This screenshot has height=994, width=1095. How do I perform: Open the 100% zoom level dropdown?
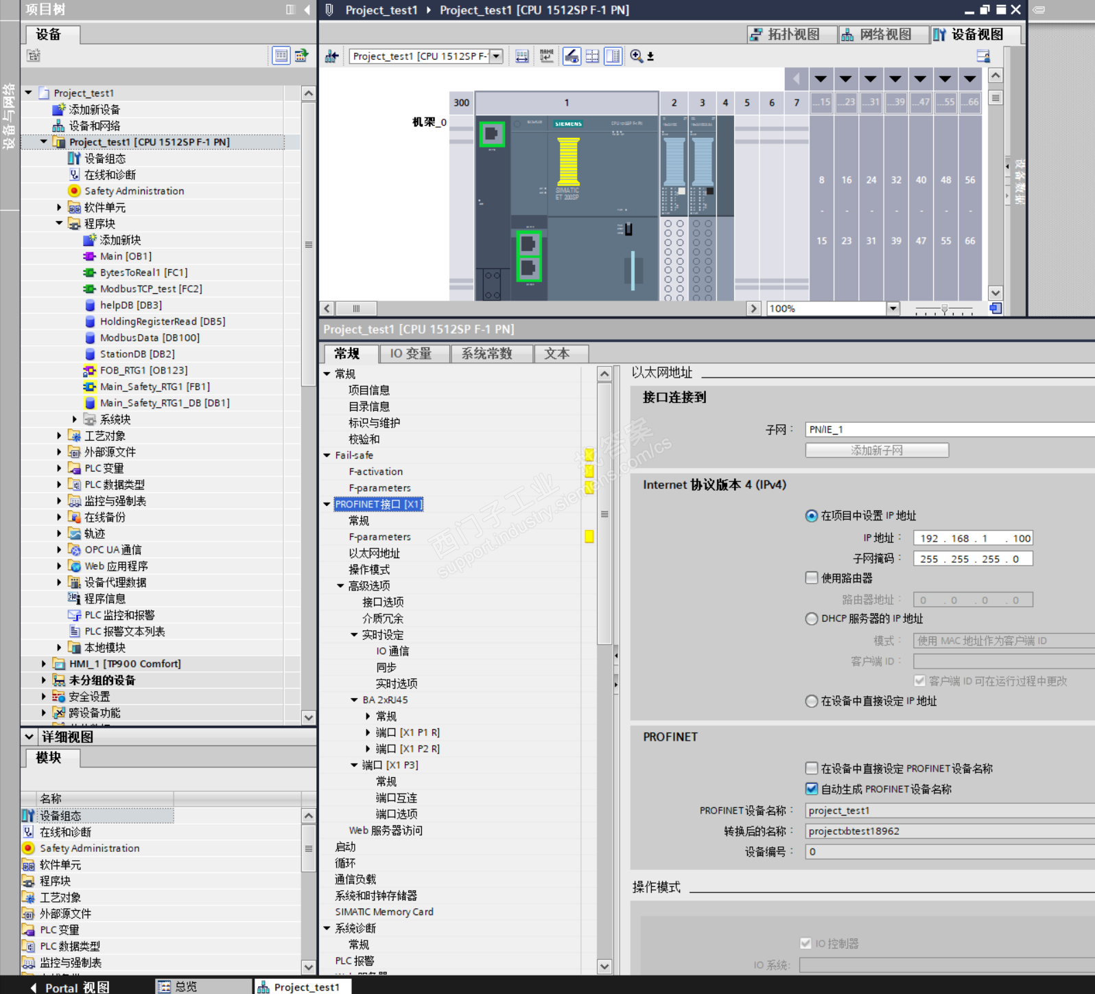tap(893, 308)
